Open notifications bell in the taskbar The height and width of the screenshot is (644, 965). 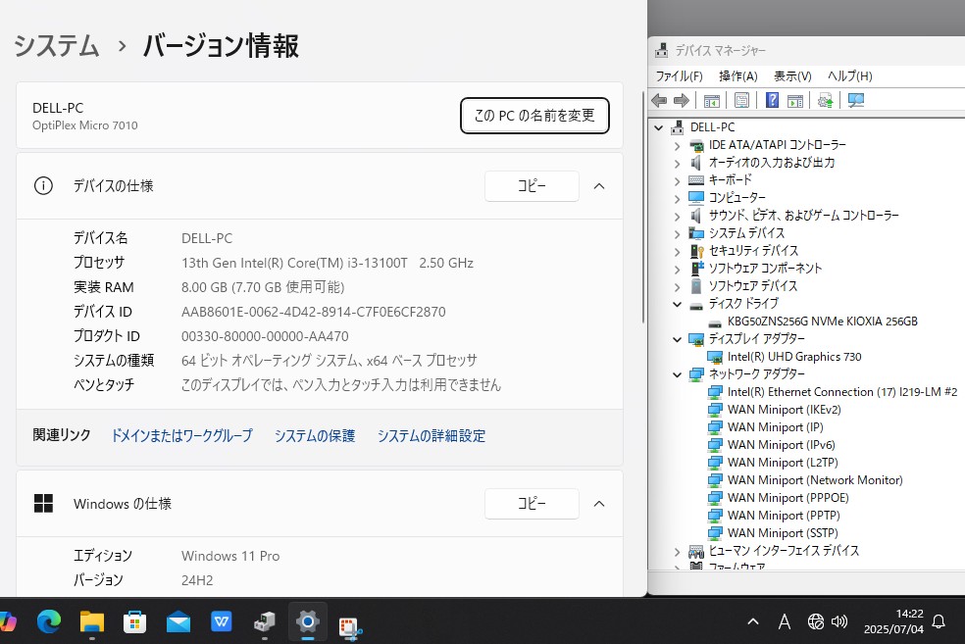coord(939,621)
